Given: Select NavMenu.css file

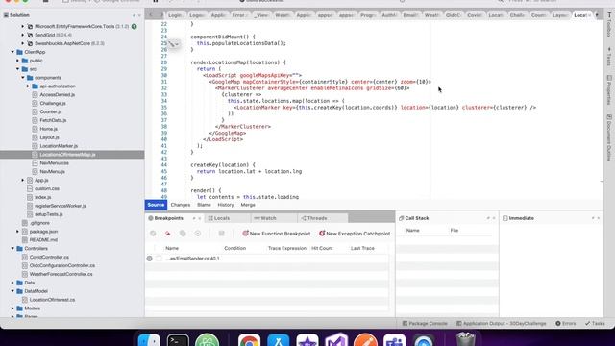Looking at the screenshot, I should 54,163.
